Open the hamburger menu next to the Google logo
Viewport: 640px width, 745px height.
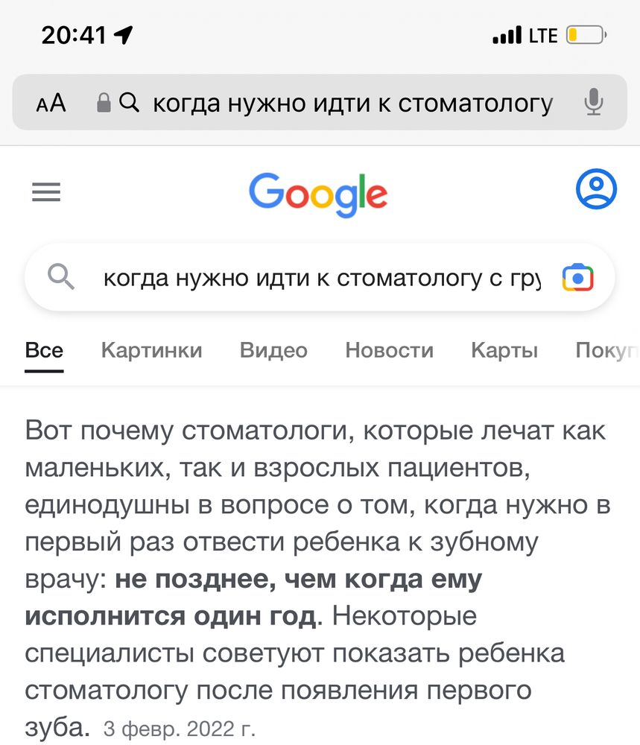coord(46,191)
